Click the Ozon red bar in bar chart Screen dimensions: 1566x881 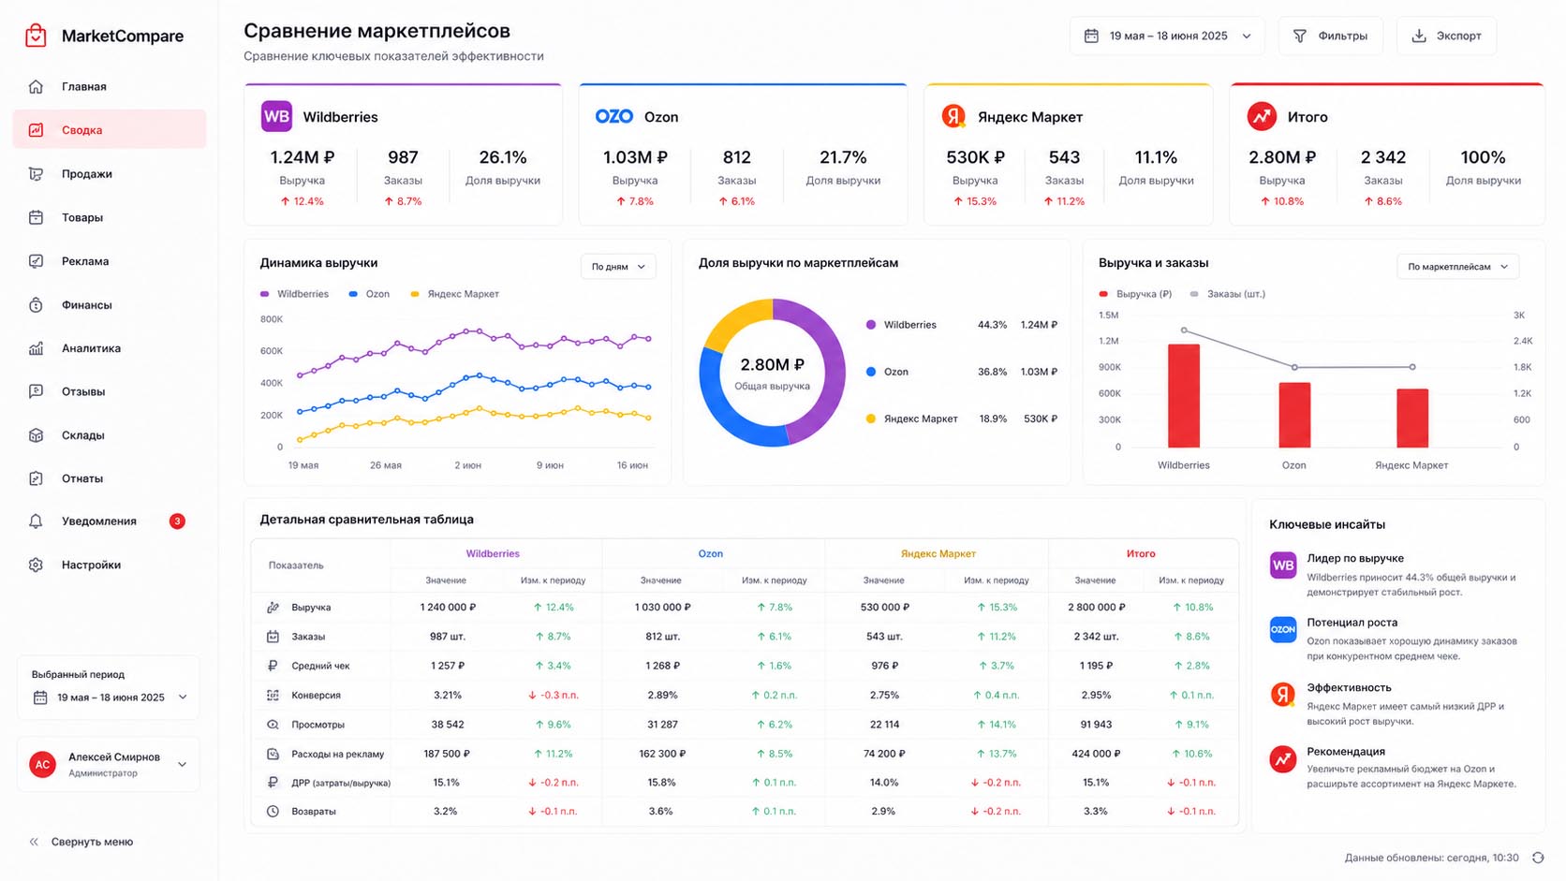coord(1294,415)
